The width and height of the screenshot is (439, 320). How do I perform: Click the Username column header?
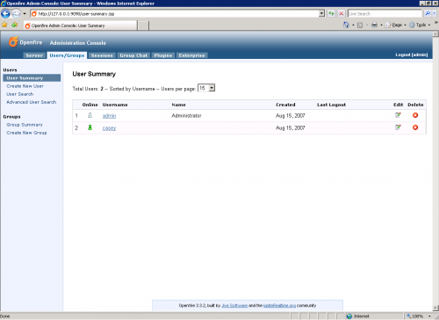pos(115,105)
